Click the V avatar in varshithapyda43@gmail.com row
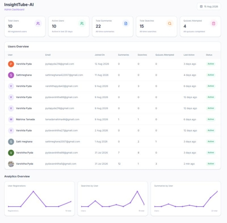 click(11, 86)
